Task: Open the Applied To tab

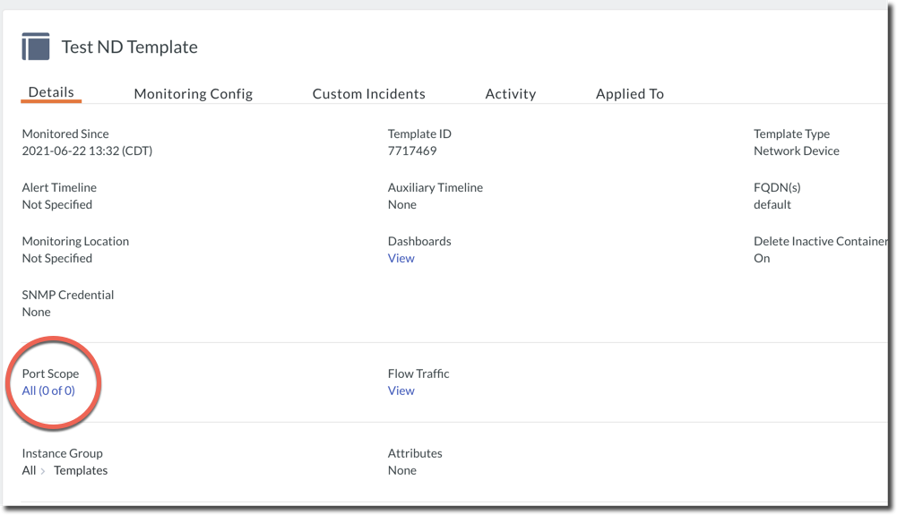Action: [x=629, y=93]
